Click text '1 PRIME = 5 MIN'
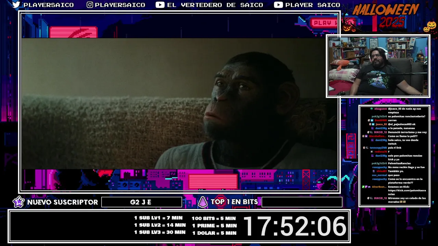The width and height of the screenshot is (438, 246). (x=215, y=225)
